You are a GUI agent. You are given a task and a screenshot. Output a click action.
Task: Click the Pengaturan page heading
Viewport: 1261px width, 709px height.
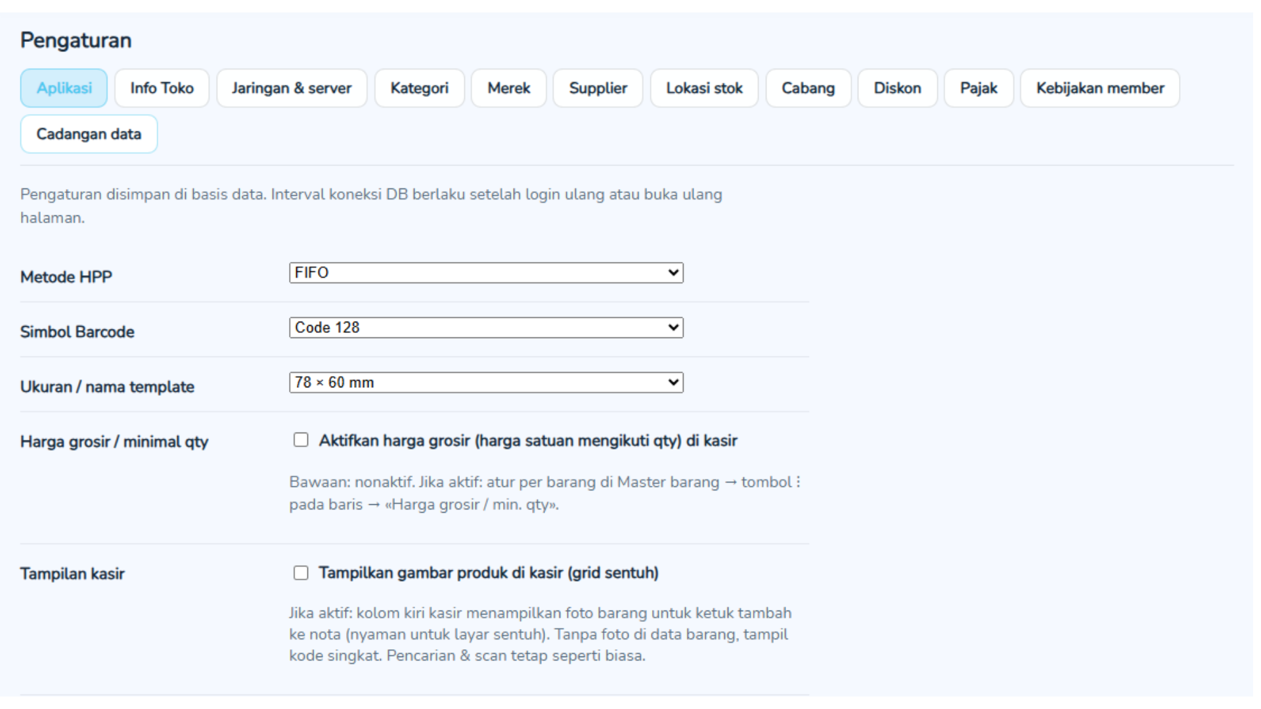click(x=76, y=41)
